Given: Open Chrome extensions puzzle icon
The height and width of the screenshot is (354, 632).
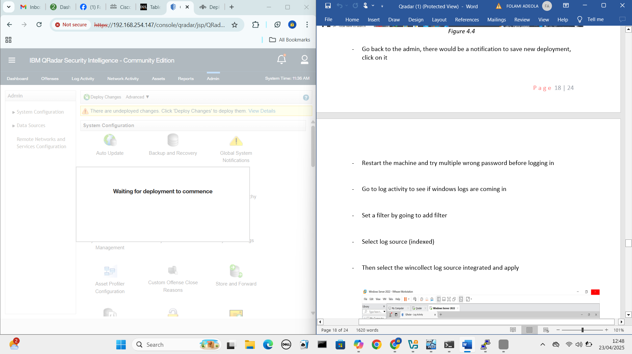Looking at the screenshot, I should 256,25.
